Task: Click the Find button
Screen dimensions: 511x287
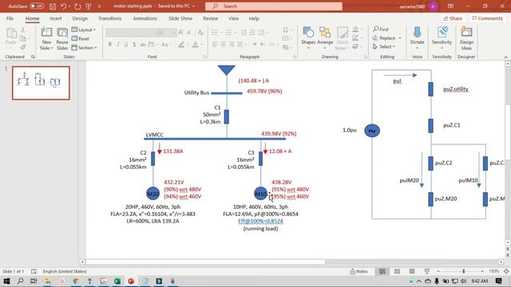Action: coord(381,29)
